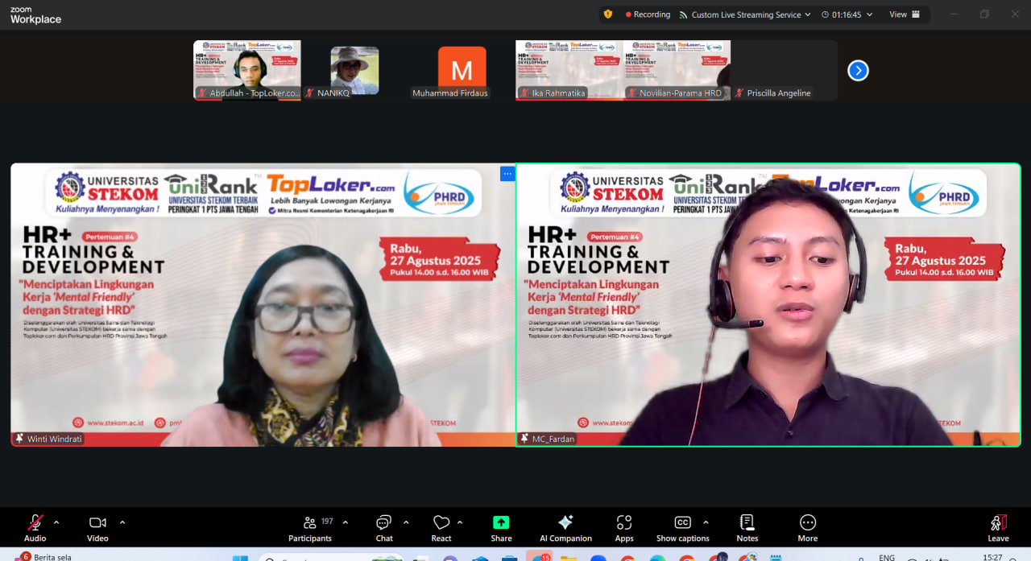Click muted mic icon beside Novilian-Parama HRD
The image size is (1031, 561).
point(631,93)
